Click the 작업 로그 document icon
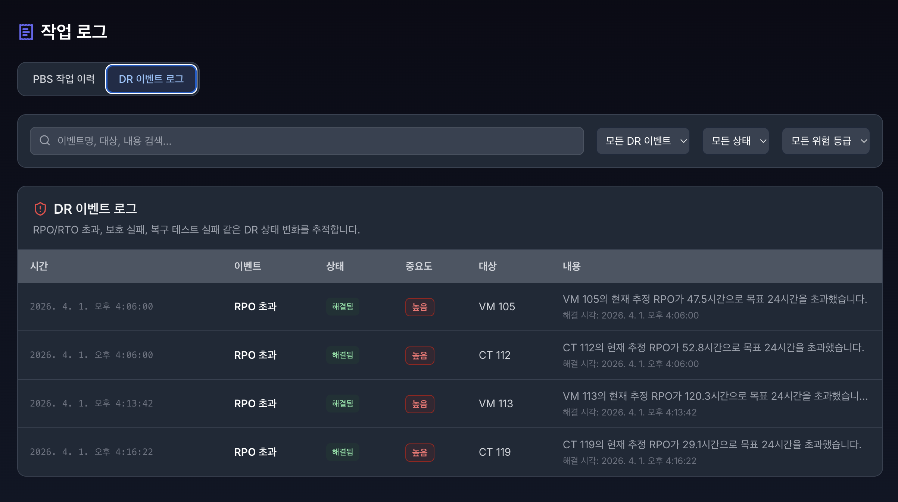898x502 pixels. tap(26, 32)
